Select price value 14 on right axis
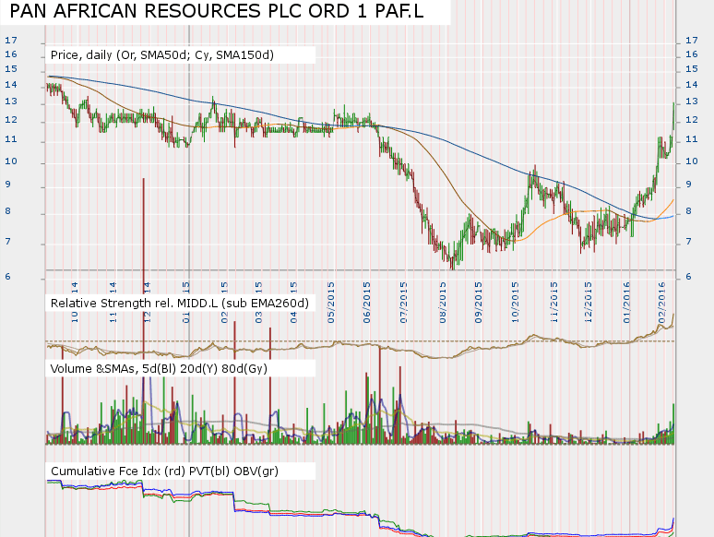 [692, 84]
